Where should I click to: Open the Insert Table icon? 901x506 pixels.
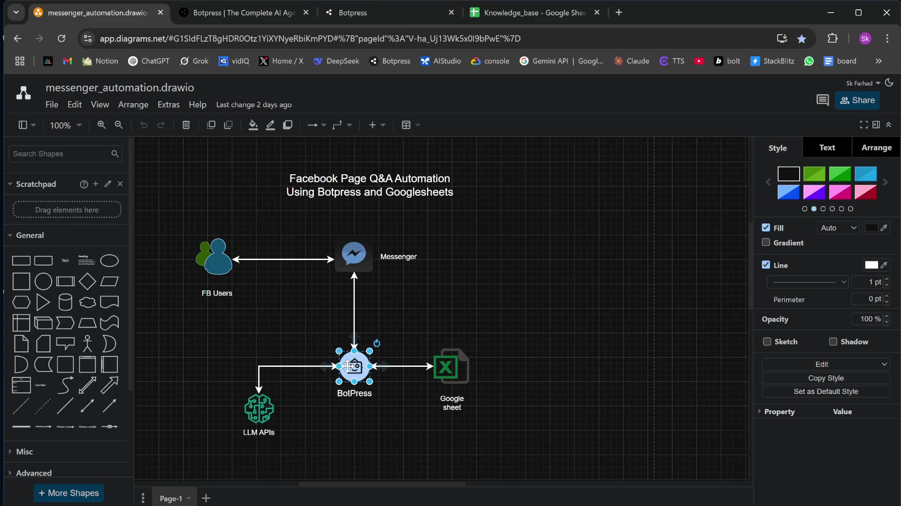point(406,125)
